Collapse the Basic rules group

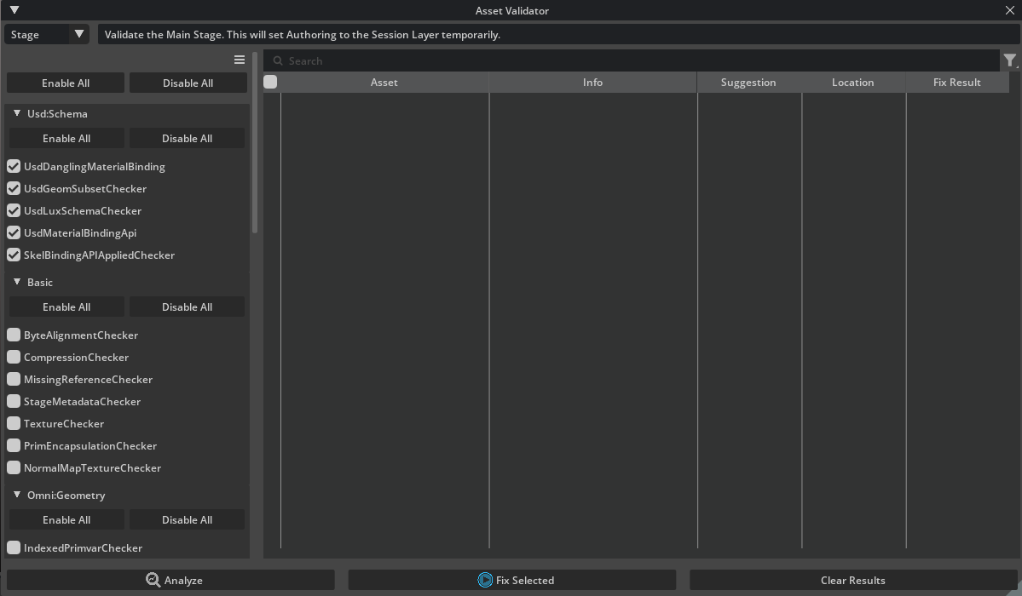(17, 282)
